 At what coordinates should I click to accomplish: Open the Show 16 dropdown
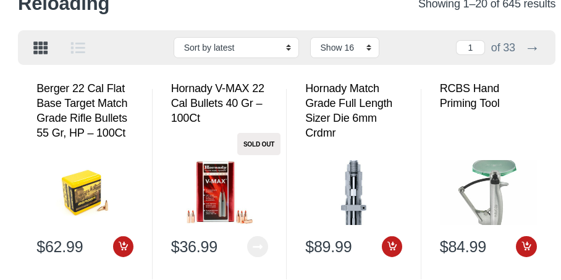tap(345, 48)
